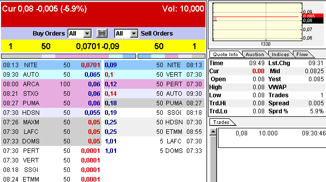
Task: Click the buy-side depth bar
Action: pyautogui.click(x=69, y=56)
